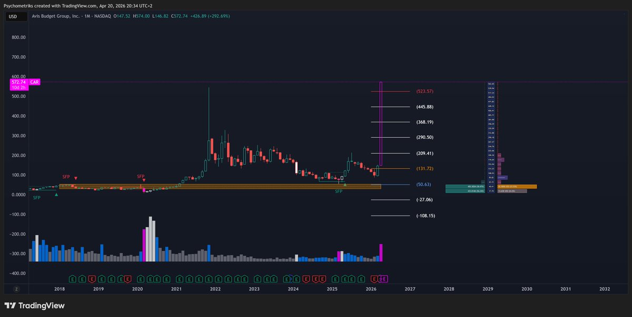Select the blue (50.63) level label
The height and width of the screenshot is (317, 632).
pyautogui.click(x=423, y=185)
